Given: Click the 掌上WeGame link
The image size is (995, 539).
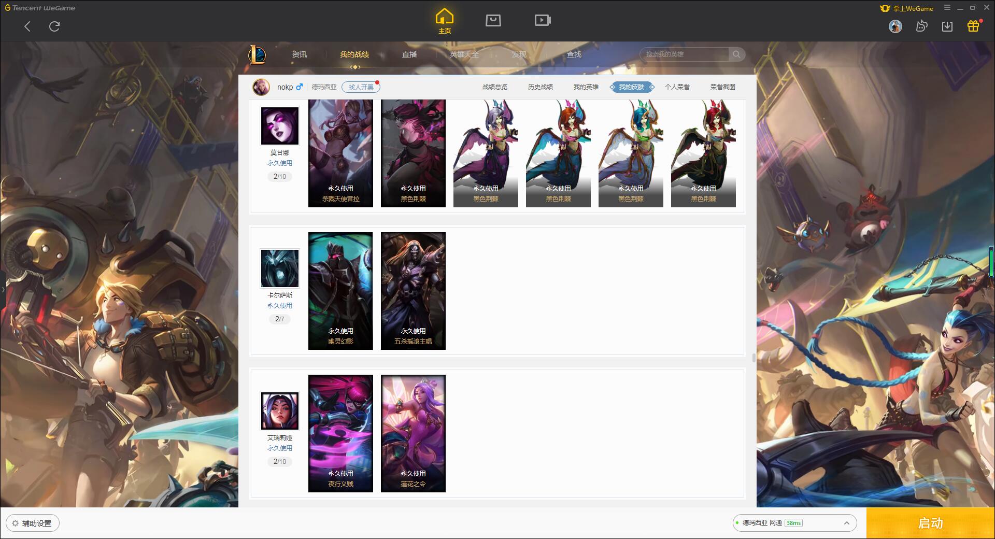Looking at the screenshot, I should 907,8.
